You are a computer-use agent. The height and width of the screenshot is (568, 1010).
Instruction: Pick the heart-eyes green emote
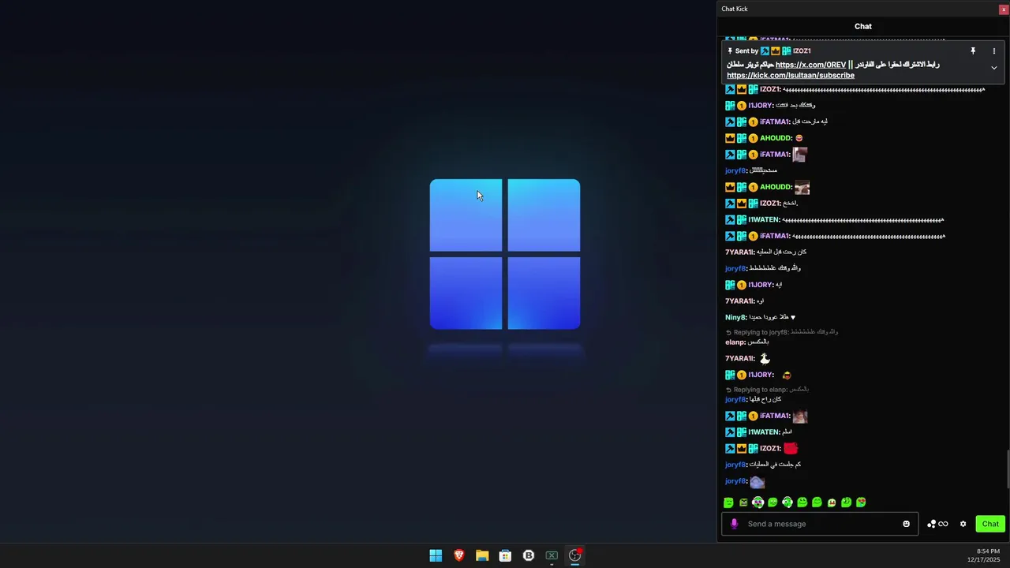(861, 503)
